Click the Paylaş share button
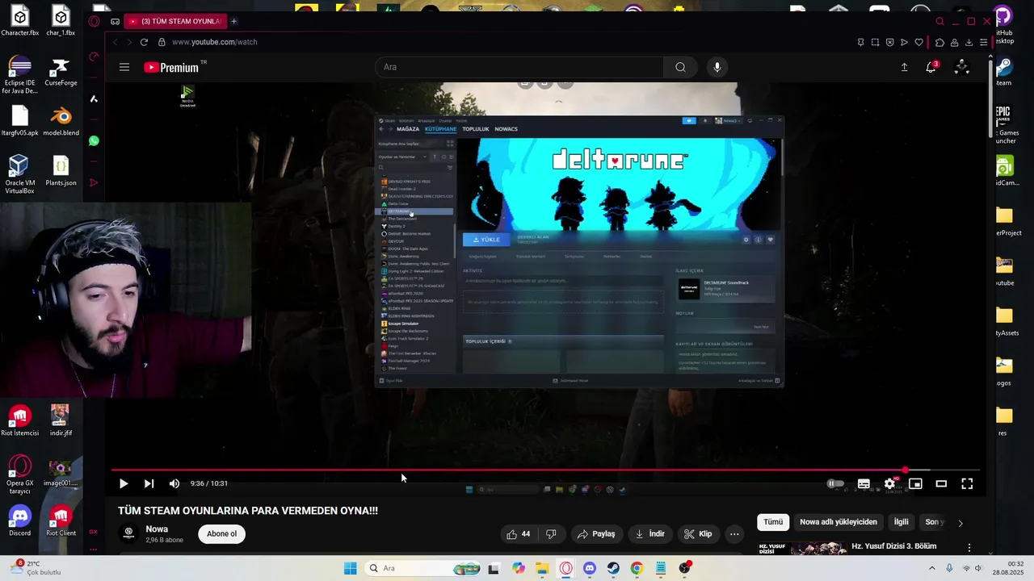The height and width of the screenshot is (581, 1034). [x=596, y=533]
